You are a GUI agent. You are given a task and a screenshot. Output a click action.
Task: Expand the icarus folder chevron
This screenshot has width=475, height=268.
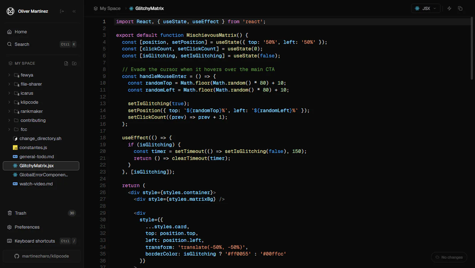9,93
